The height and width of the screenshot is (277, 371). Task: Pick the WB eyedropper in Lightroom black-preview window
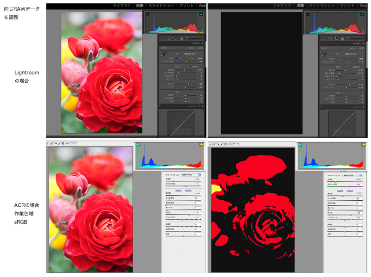(324, 55)
